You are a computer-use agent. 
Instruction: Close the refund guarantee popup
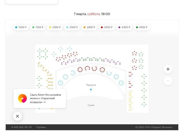click(17, 116)
